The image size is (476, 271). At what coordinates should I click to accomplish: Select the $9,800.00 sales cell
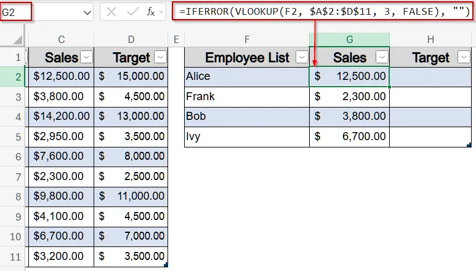click(x=62, y=197)
